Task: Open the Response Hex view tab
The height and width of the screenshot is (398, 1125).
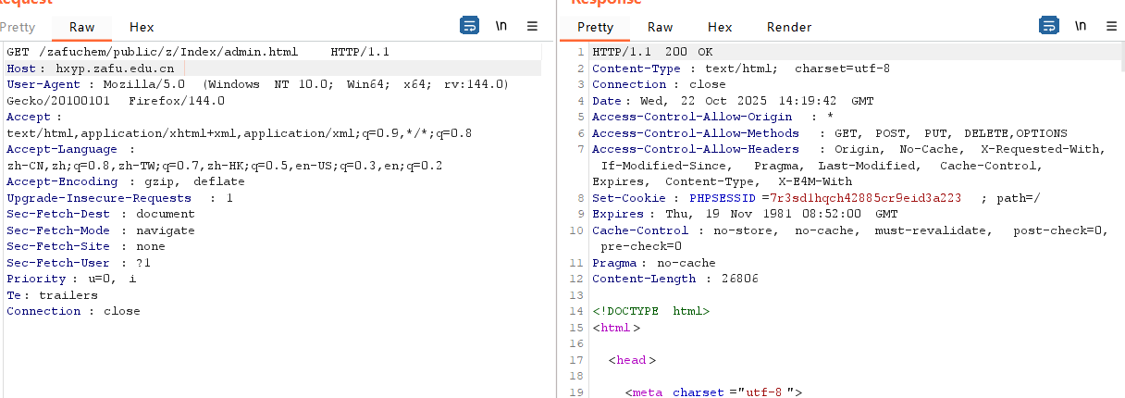Action: tap(720, 27)
